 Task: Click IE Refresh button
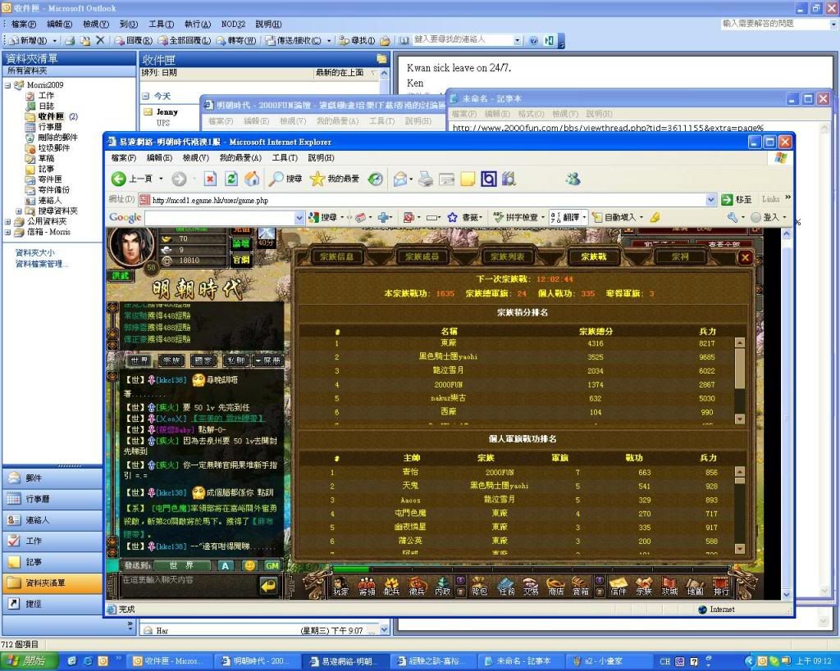click(231, 179)
